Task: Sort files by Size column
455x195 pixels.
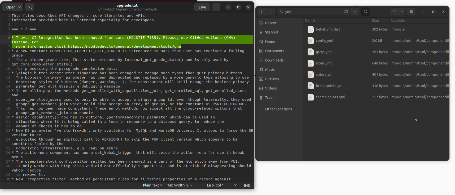Action: (x=380, y=20)
